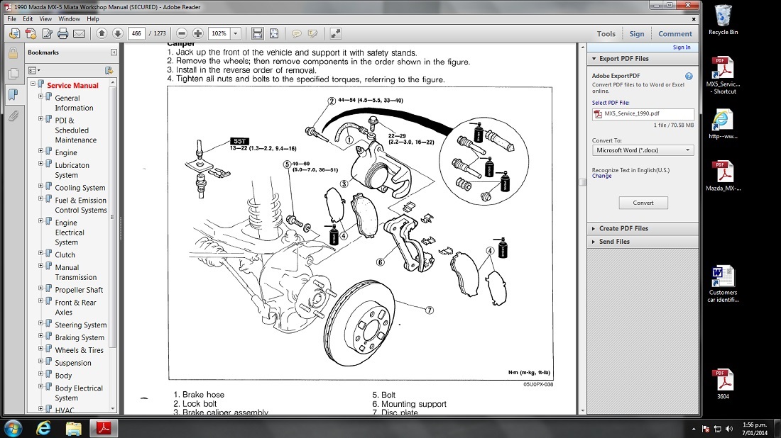Open the Recycle Bin desktop icon
This screenshot has width=781, height=438.
(x=723, y=20)
